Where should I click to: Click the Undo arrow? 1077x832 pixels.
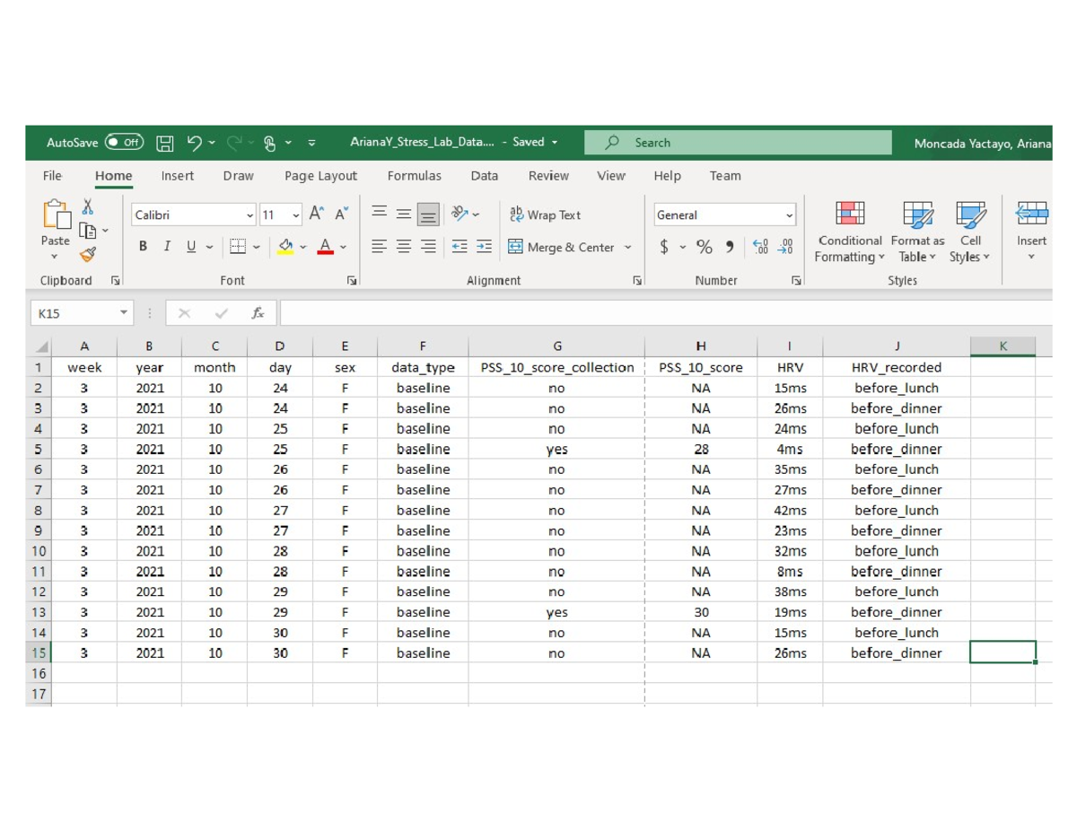coord(194,143)
